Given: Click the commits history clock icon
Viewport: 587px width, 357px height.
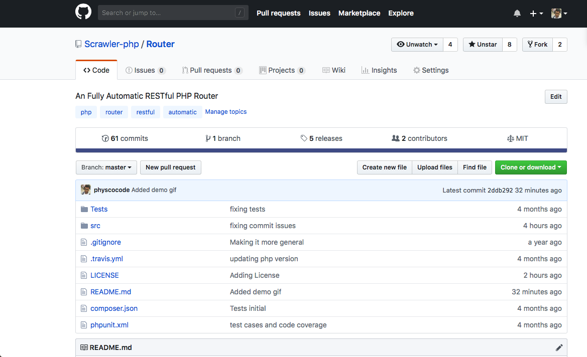Looking at the screenshot, I should point(105,138).
